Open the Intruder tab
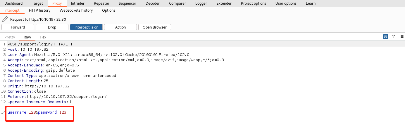The width and height of the screenshot is (405, 127). (78, 3)
